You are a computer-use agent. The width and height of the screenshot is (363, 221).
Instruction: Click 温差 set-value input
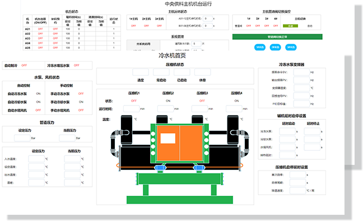pyautogui.click(x=36, y=182)
